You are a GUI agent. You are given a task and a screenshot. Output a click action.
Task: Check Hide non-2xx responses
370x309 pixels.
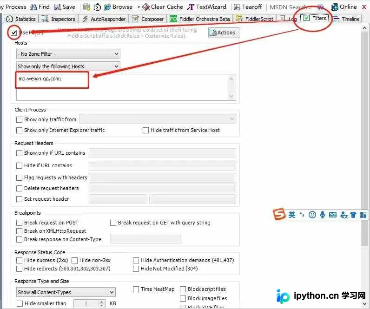(x=74, y=260)
